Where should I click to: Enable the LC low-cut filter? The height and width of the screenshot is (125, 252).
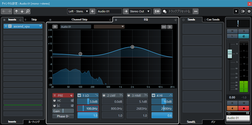(x=54, y=106)
